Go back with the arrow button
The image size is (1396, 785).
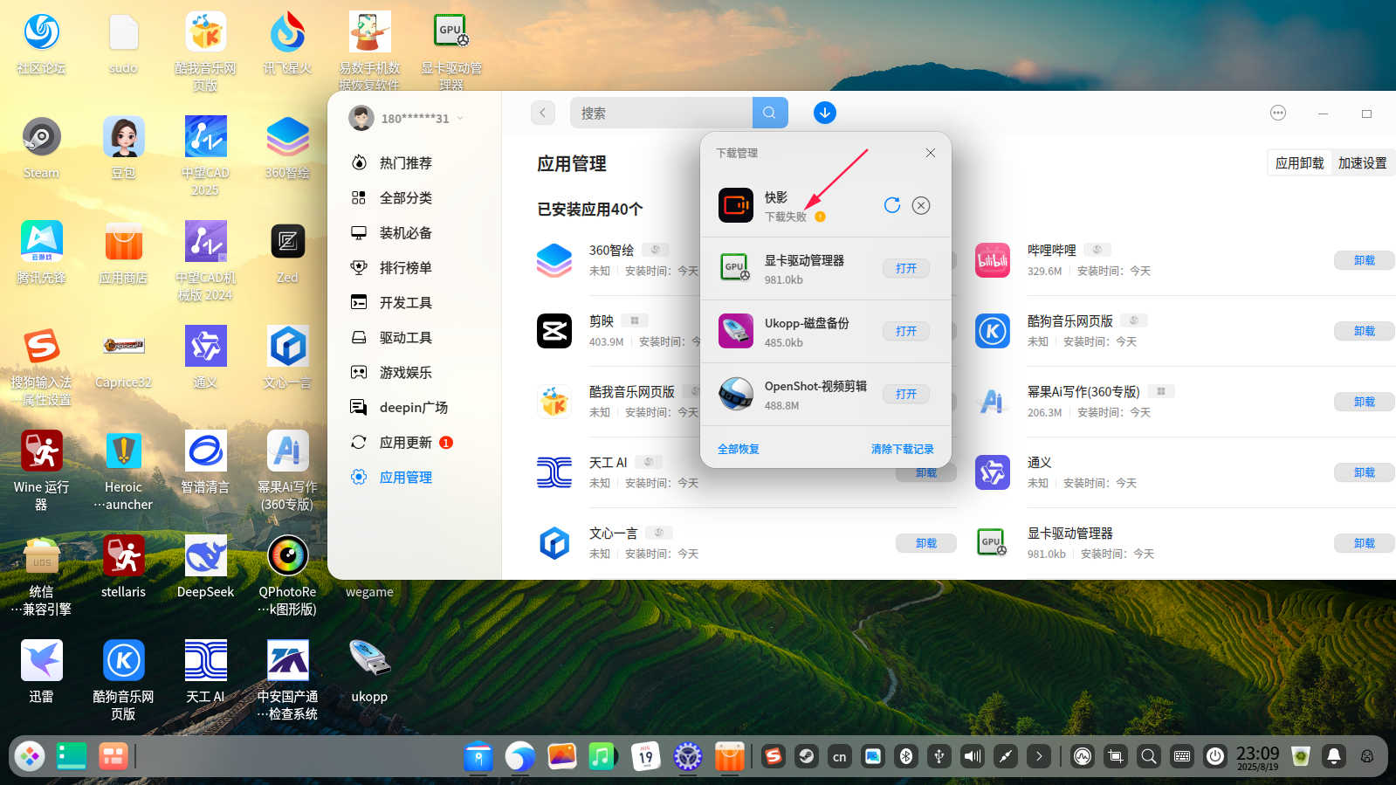(x=543, y=113)
